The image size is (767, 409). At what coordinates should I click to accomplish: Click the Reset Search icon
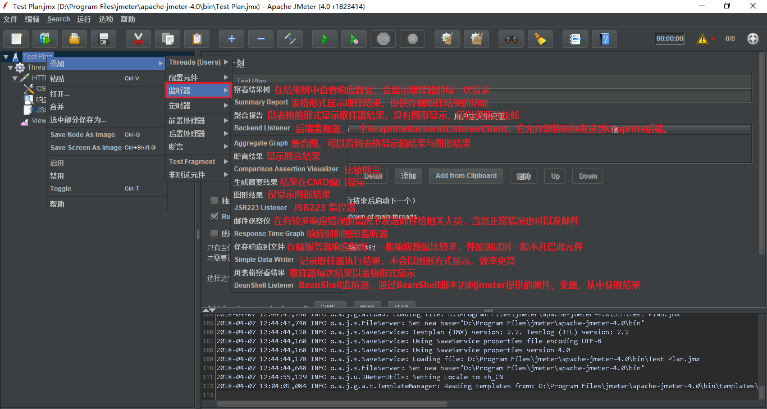540,39
